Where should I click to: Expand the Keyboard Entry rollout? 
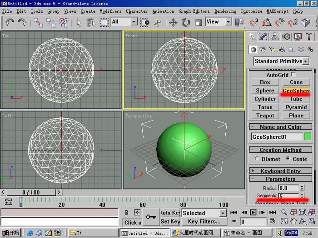(x=280, y=171)
